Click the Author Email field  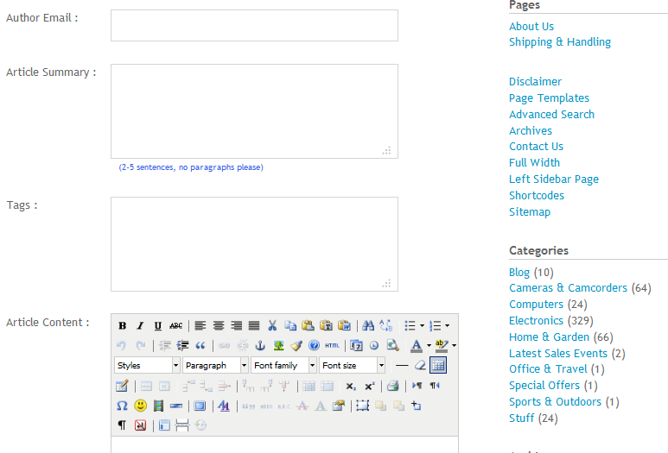pos(254,26)
